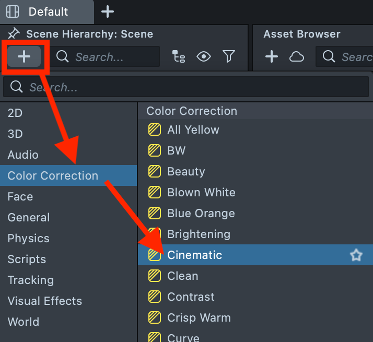Screen dimensions: 373x342
Task: Click the add object plus button in Scene Hierarchy
Action: pyautogui.click(x=24, y=57)
